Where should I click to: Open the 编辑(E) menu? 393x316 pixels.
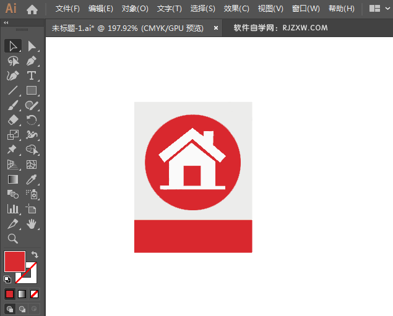click(x=100, y=9)
